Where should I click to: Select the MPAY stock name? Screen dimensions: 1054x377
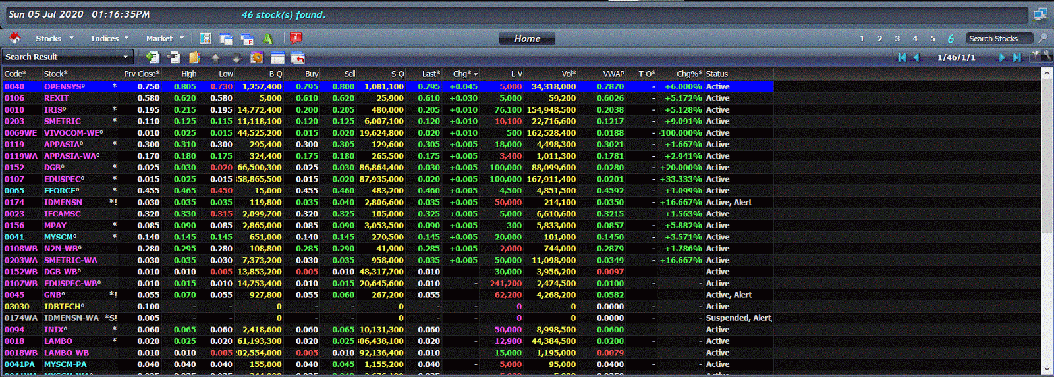point(55,226)
